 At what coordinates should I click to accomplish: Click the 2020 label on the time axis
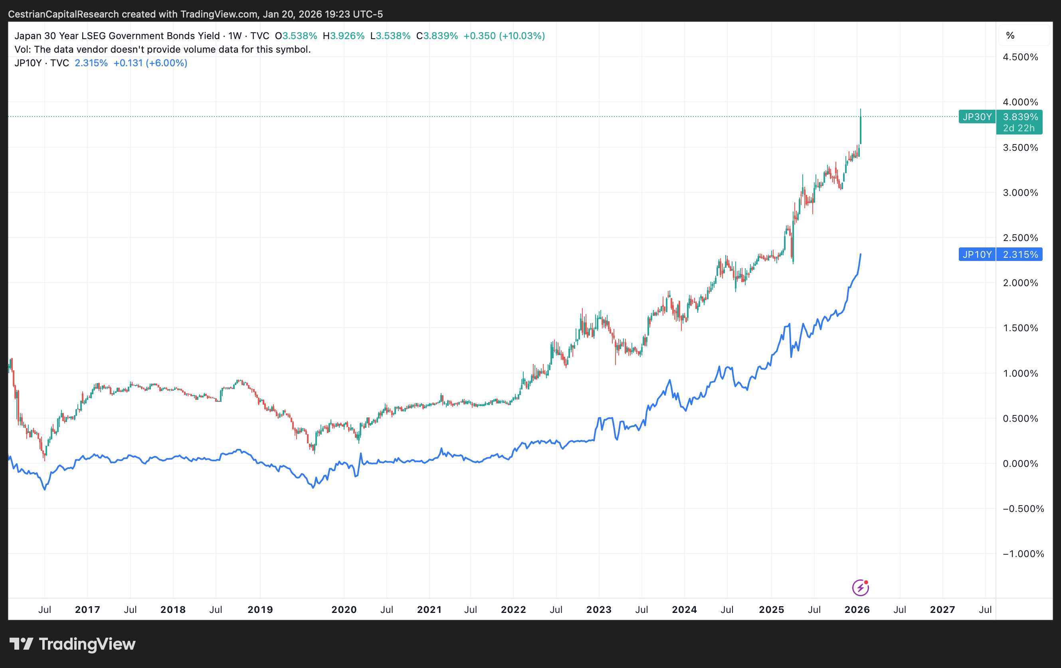[344, 609]
